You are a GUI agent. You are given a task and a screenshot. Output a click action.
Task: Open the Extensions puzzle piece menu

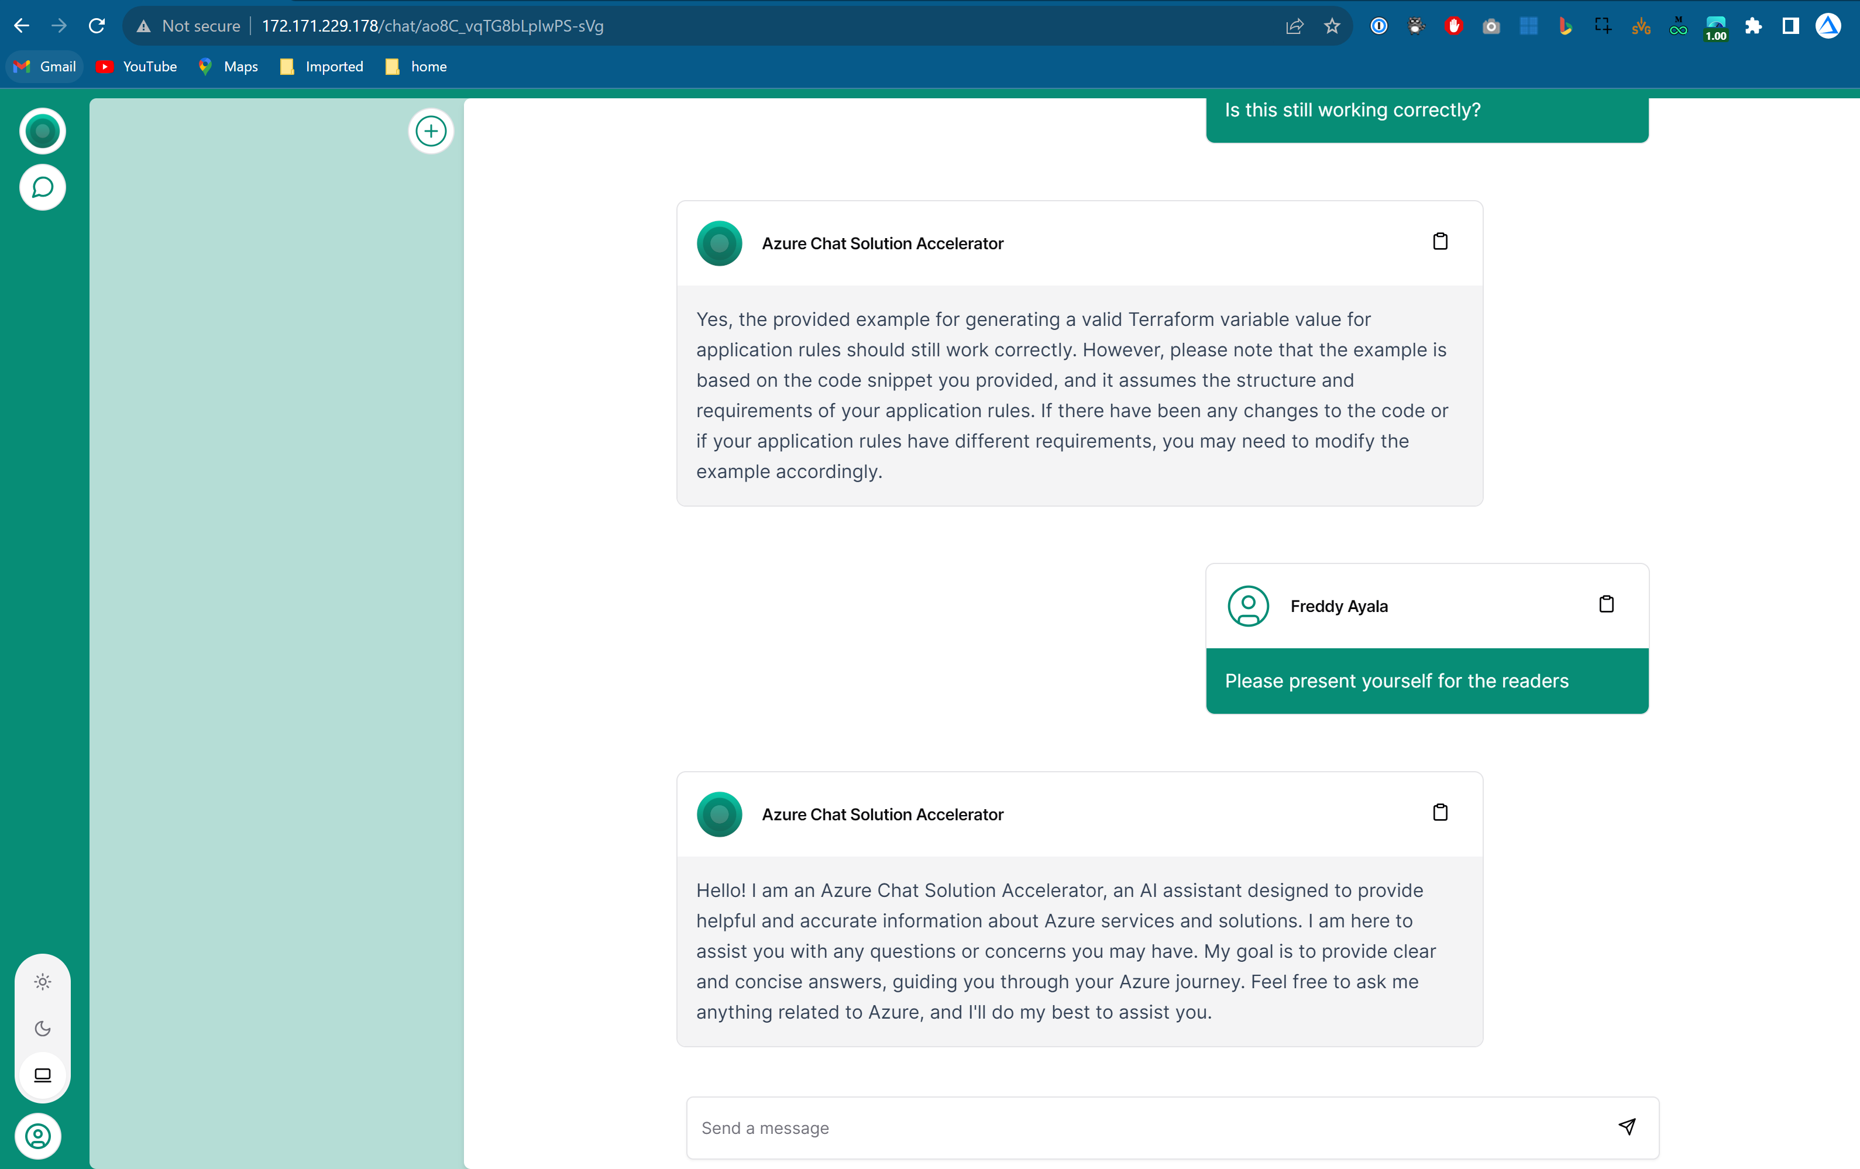click(x=1754, y=26)
